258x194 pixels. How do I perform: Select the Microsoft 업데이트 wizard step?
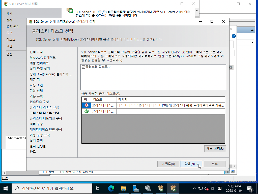[x=43, y=57]
